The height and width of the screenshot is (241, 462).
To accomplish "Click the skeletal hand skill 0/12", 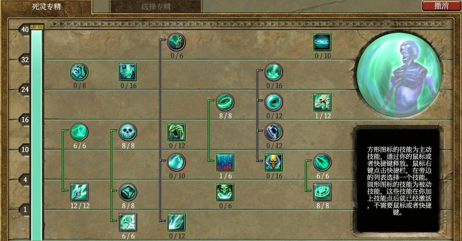I will (x=177, y=132).
